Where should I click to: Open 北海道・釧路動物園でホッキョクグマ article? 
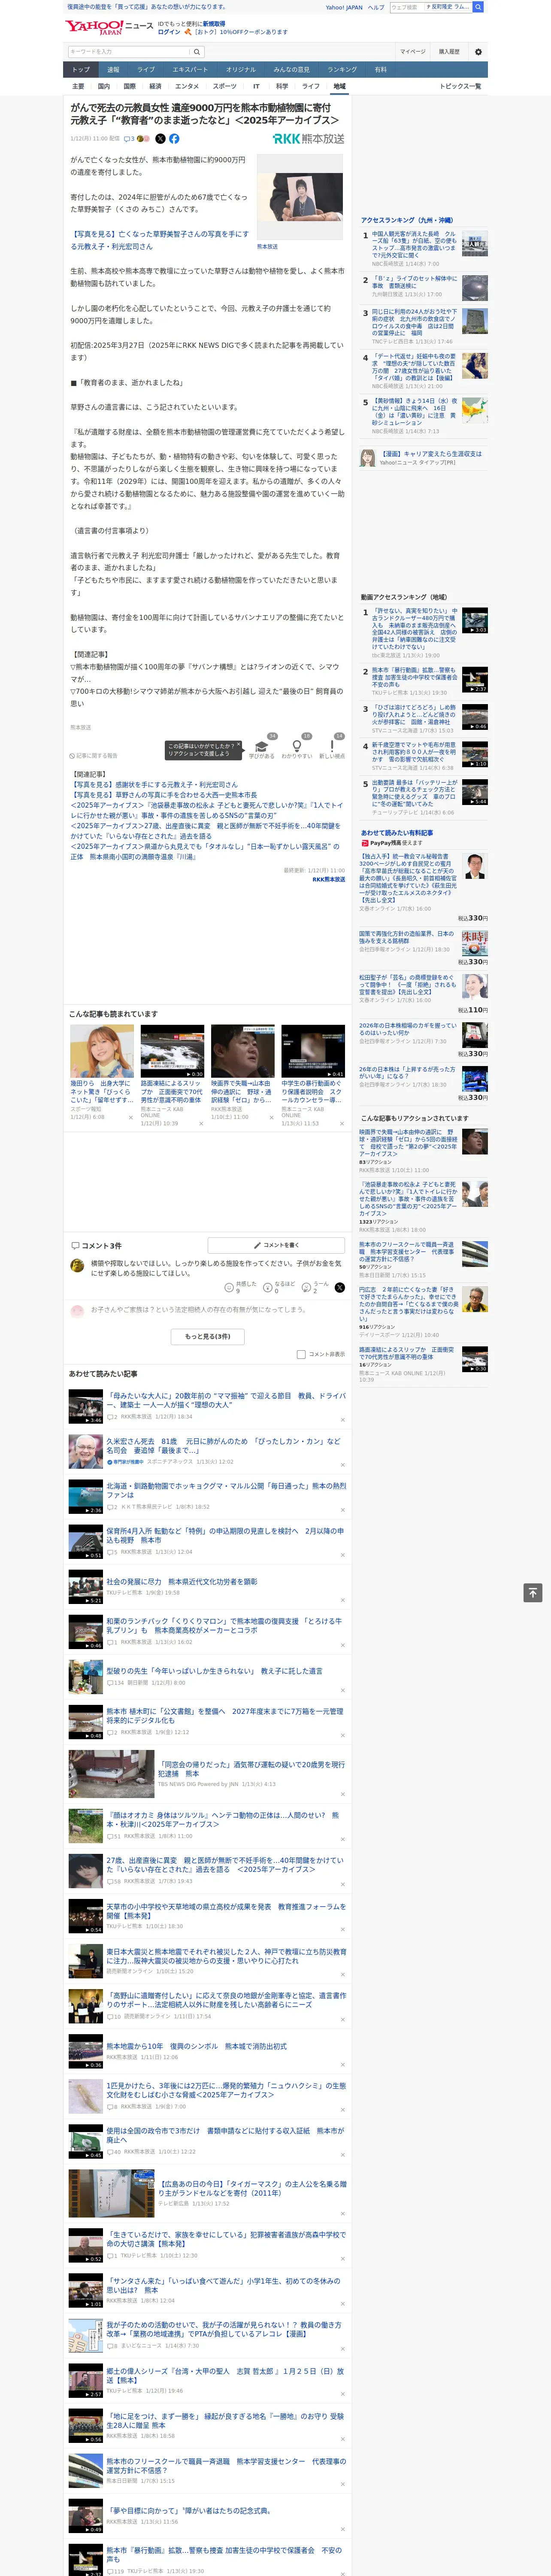coord(226,1490)
